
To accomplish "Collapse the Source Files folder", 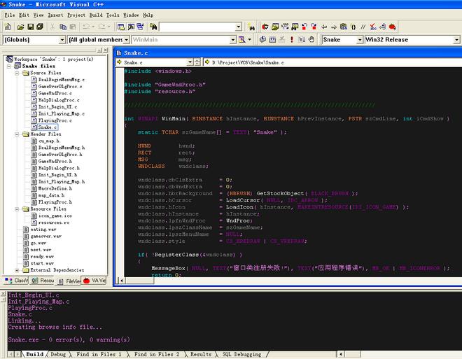I will pyautogui.click(x=17, y=73).
